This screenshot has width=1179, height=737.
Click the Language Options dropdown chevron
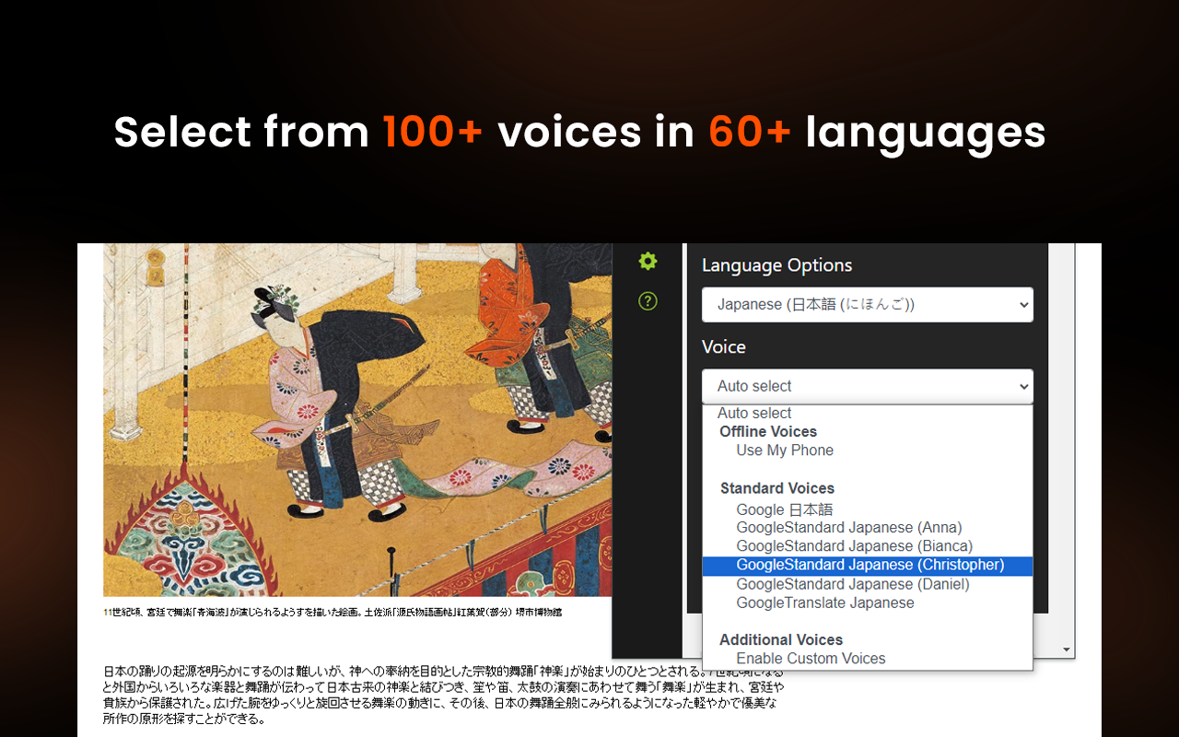1022,304
